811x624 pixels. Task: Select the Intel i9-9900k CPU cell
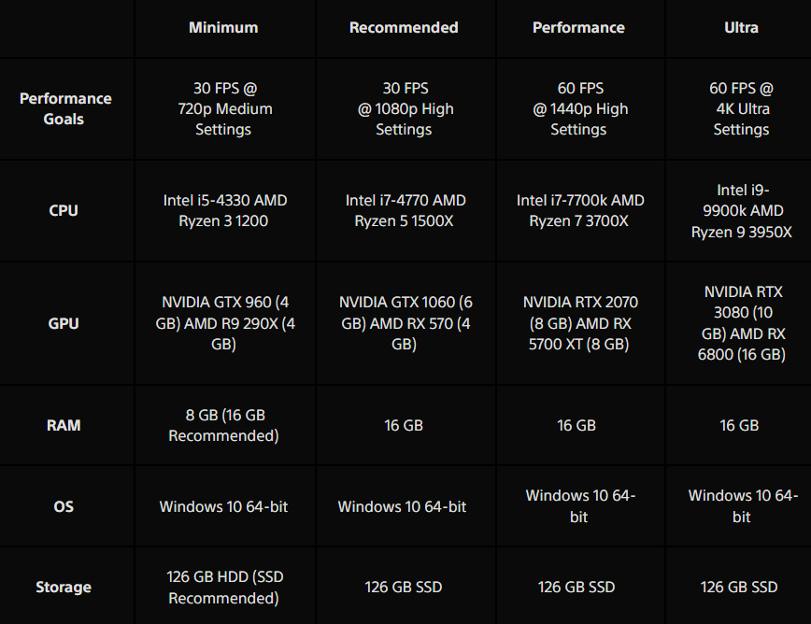(741, 210)
